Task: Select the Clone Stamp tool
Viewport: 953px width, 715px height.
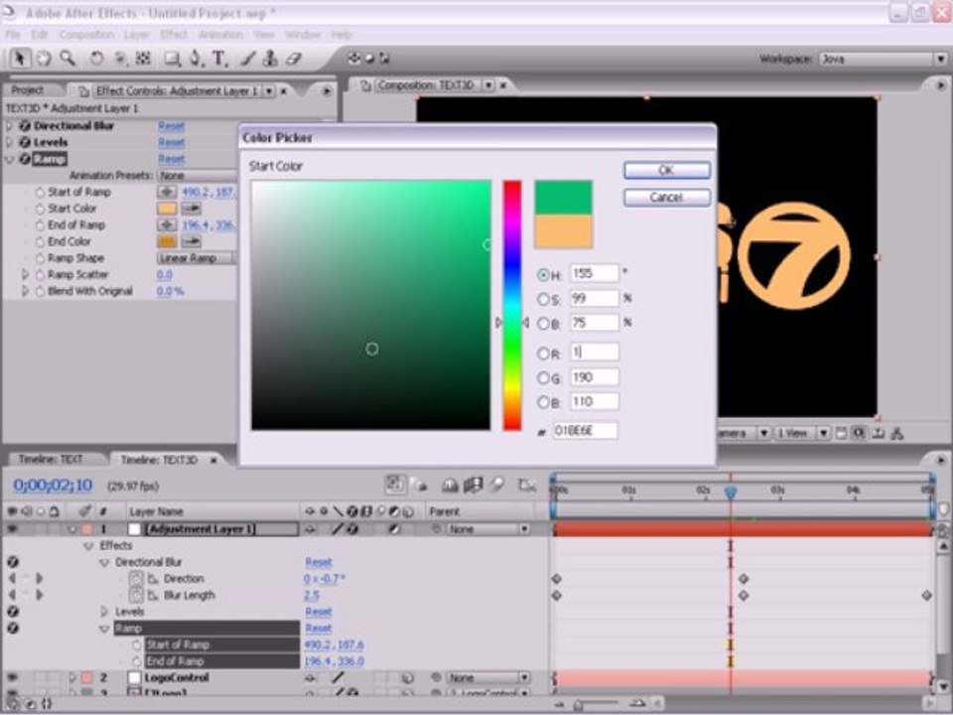Action: click(270, 59)
